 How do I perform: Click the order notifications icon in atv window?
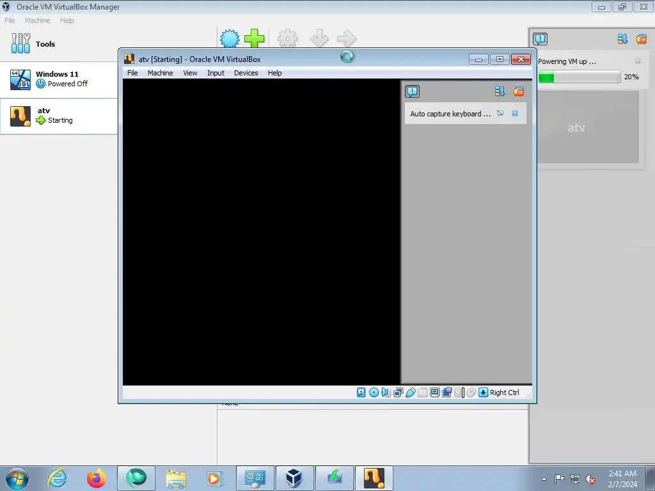pyautogui.click(x=500, y=91)
